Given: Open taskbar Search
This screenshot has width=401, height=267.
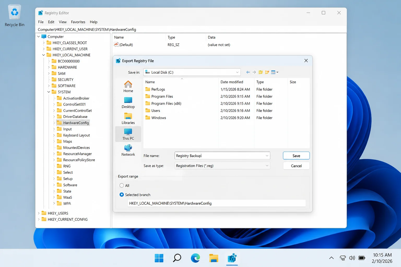Looking at the screenshot, I should 177,258.
